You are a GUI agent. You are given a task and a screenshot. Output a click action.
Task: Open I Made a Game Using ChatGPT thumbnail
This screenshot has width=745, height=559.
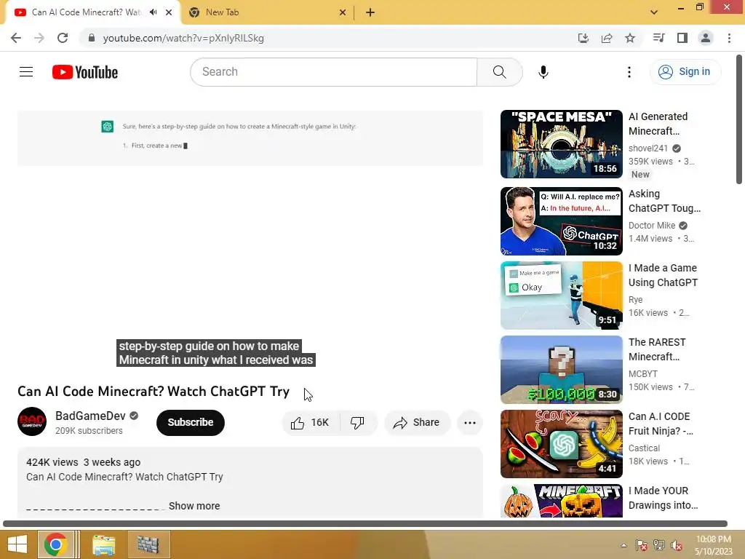[x=561, y=296]
